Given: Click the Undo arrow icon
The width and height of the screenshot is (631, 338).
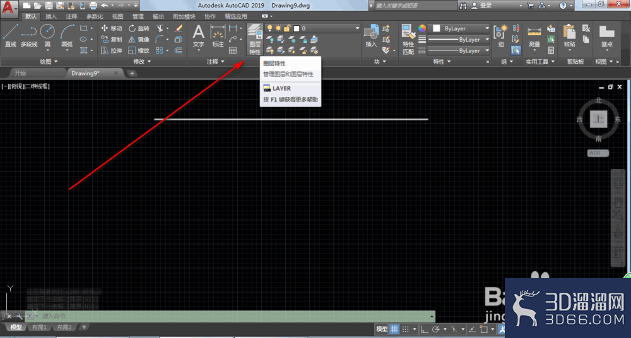Looking at the screenshot, I should point(104,6).
